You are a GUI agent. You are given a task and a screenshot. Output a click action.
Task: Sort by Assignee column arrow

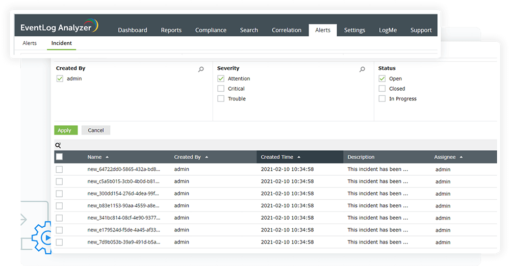[461, 157]
